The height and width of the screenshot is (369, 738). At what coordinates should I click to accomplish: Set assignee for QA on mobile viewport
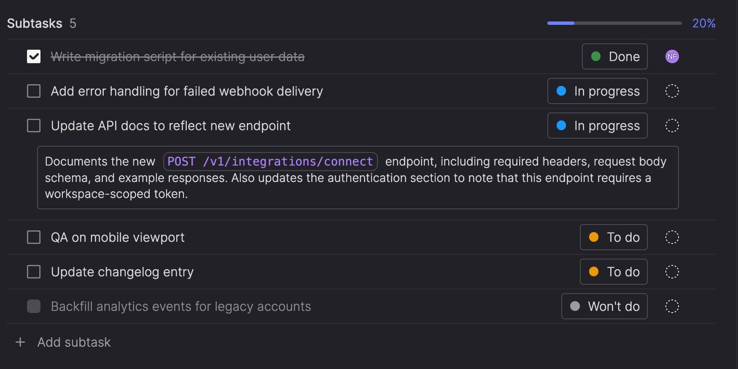672,237
